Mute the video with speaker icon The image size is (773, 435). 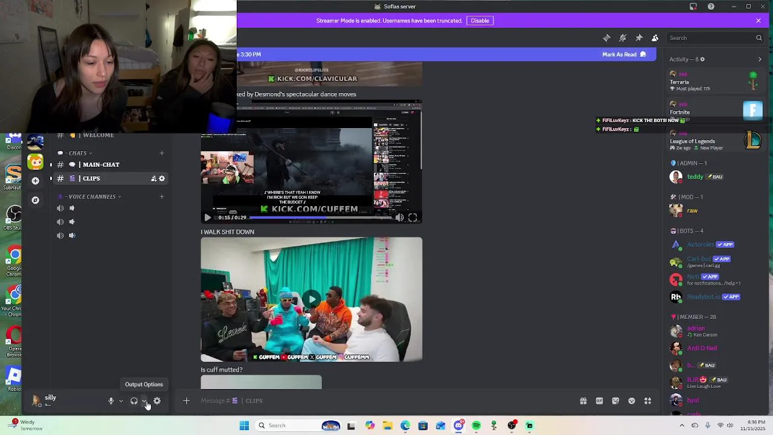tap(399, 217)
